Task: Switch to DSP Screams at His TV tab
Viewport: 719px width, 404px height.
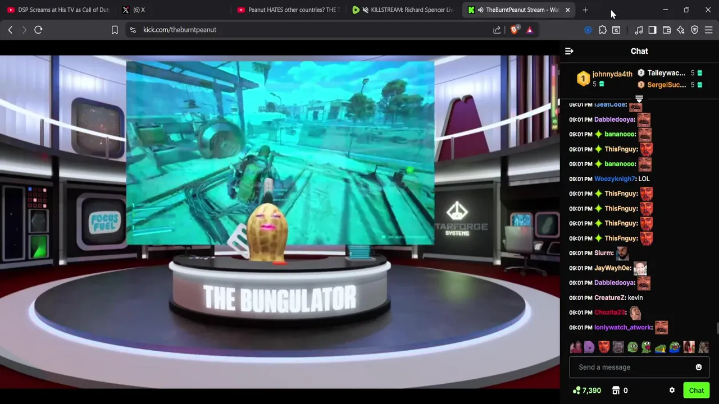Action: coord(57,10)
